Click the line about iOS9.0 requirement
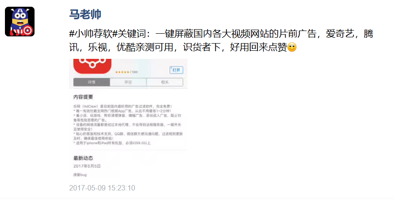Image resolution: width=400 pixels, height=199 pixels. coord(112,143)
